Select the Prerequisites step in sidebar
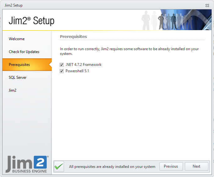This screenshot has height=177, width=214. pos(19,65)
